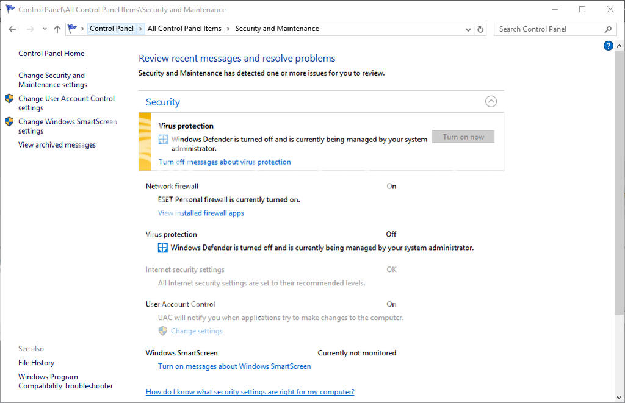Go to Control Panel breadcrumb
The image size is (625, 403).
pos(111,29)
